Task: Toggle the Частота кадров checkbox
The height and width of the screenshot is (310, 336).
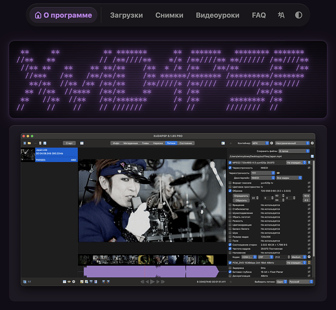Action: 230,249
